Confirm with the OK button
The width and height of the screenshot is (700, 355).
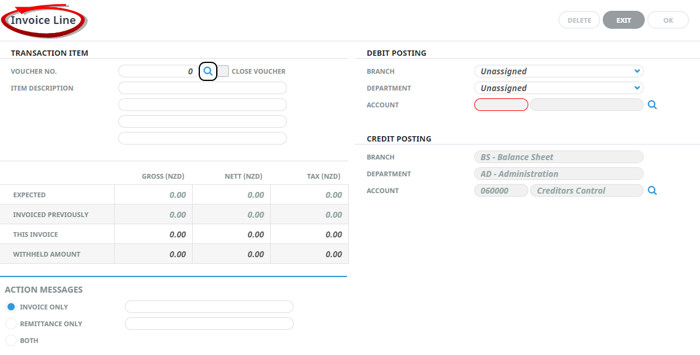tap(668, 20)
